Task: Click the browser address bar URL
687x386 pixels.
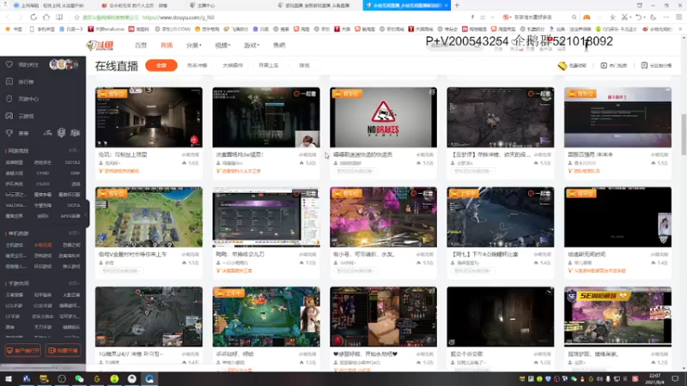Action: point(179,17)
